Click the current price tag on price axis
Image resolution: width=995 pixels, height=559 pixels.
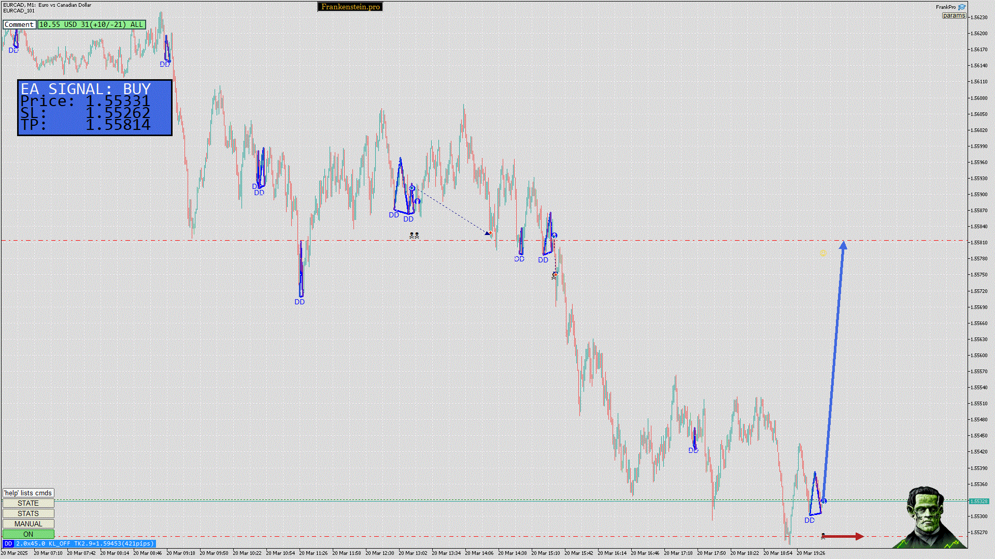click(979, 501)
